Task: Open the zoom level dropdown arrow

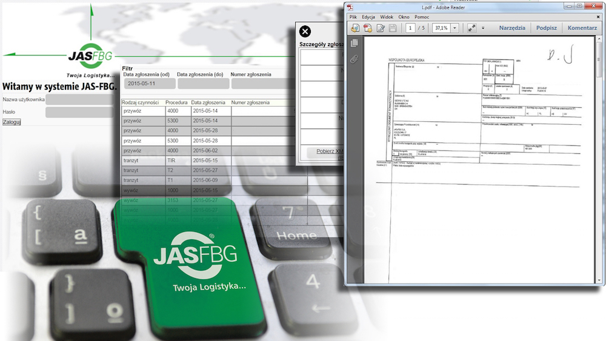Action: (454, 28)
